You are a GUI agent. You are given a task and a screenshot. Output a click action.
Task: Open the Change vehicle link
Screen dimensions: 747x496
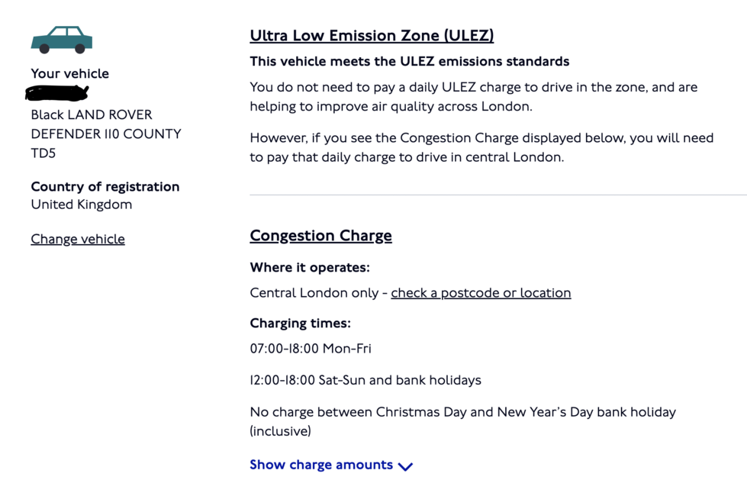pyautogui.click(x=78, y=239)
